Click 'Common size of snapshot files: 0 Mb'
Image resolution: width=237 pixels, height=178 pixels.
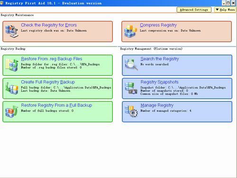coord(169,94)
